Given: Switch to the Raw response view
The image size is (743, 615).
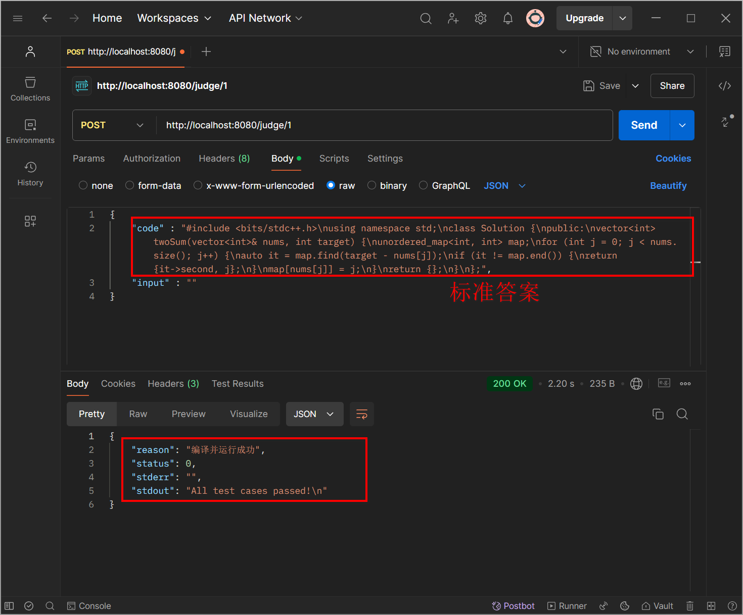Looking at the screenshot, I should [138, 414].
